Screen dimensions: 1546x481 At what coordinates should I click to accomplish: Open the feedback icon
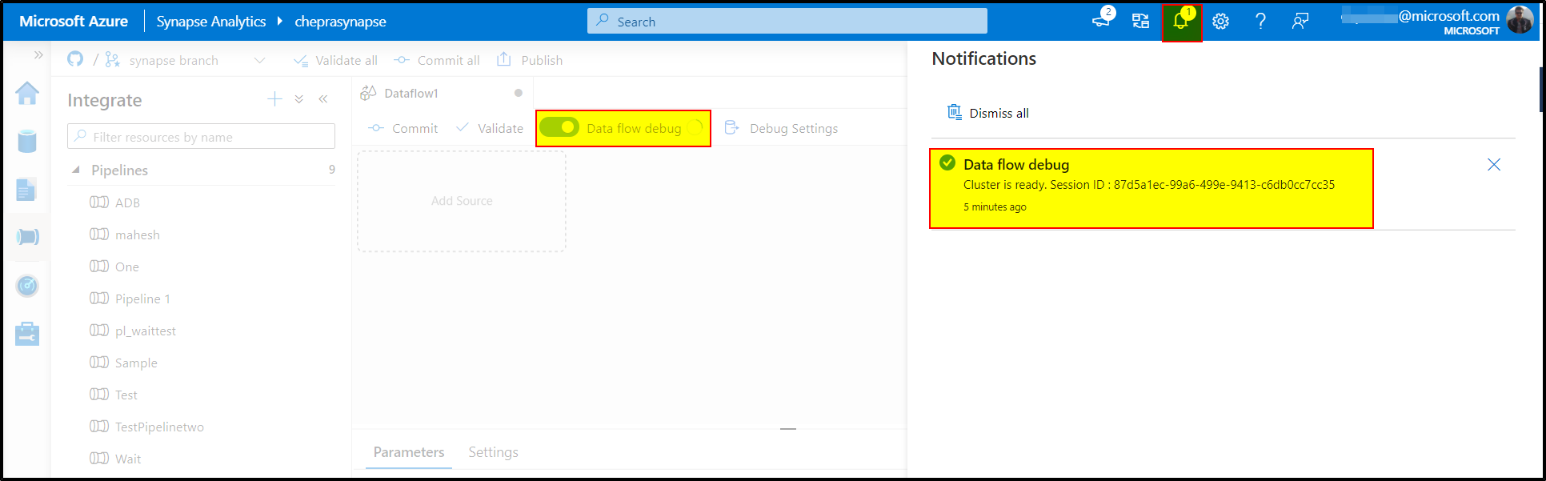[1300, 21]
